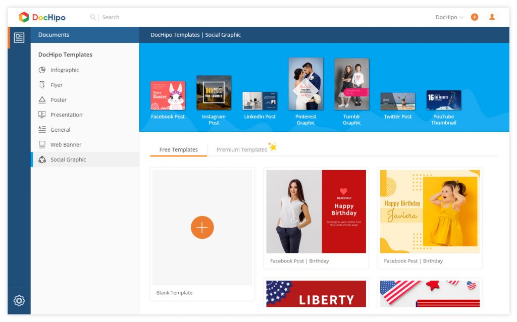The height and width of the screenshot is (322, 517).
Task: Open the American flag star template
Action: (430, 294)
